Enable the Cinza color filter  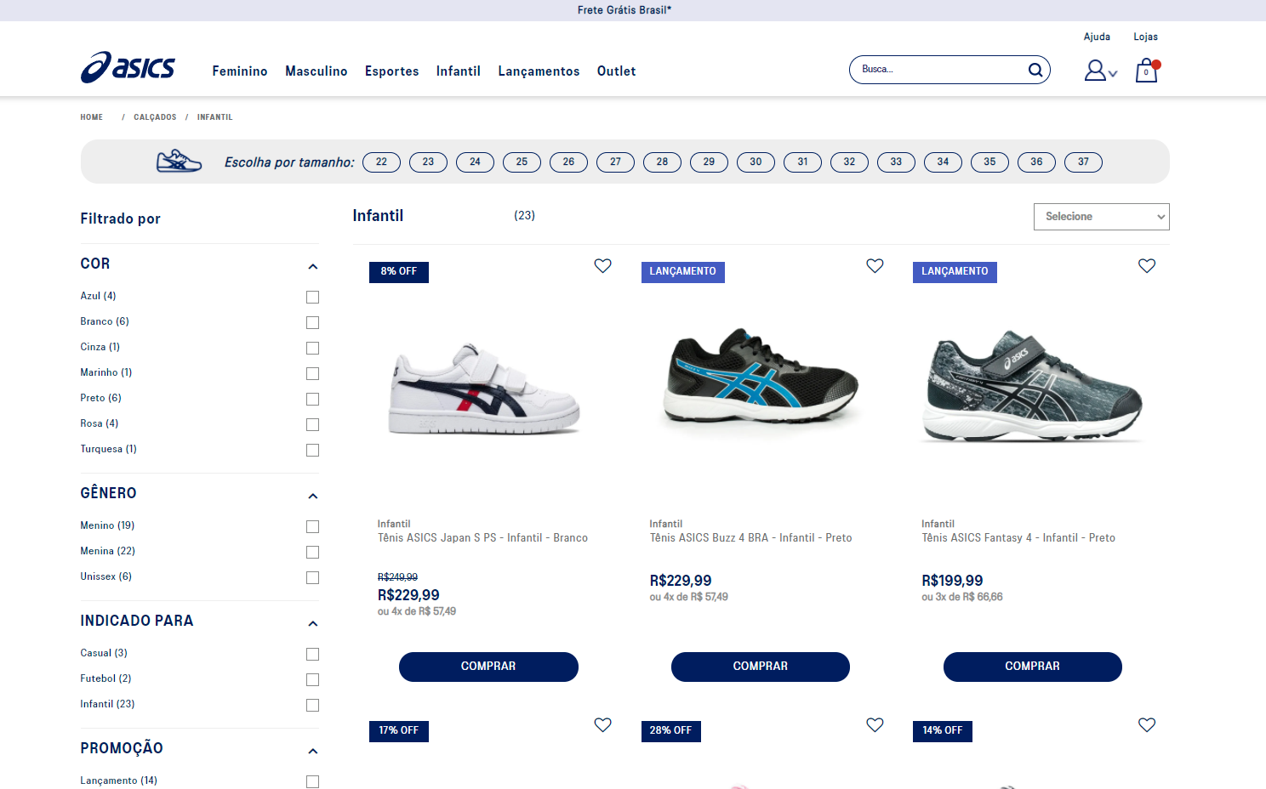point(312,348)
